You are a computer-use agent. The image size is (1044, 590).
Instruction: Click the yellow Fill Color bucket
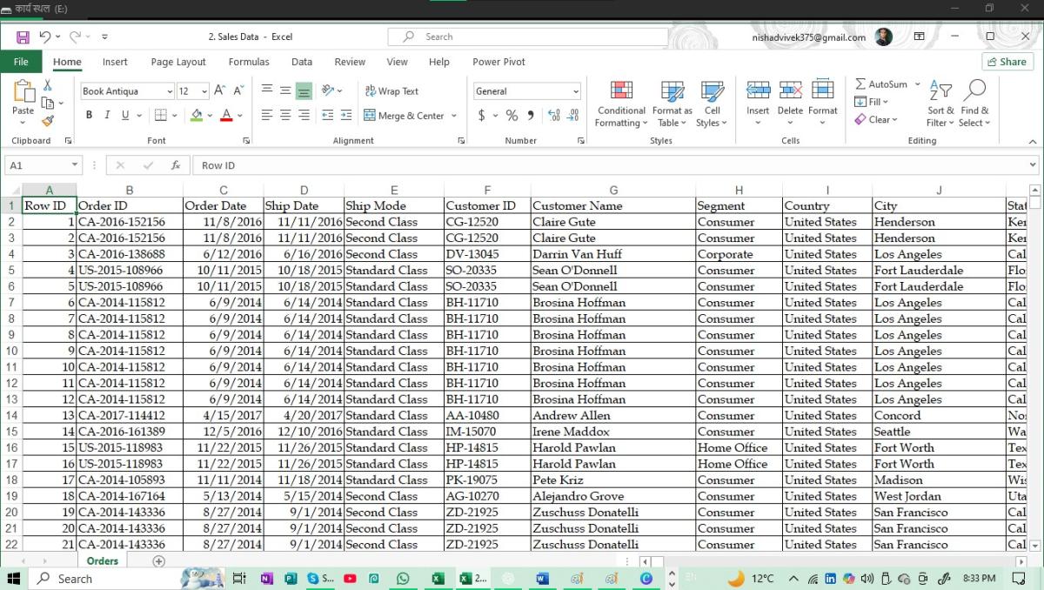point(197,115)
